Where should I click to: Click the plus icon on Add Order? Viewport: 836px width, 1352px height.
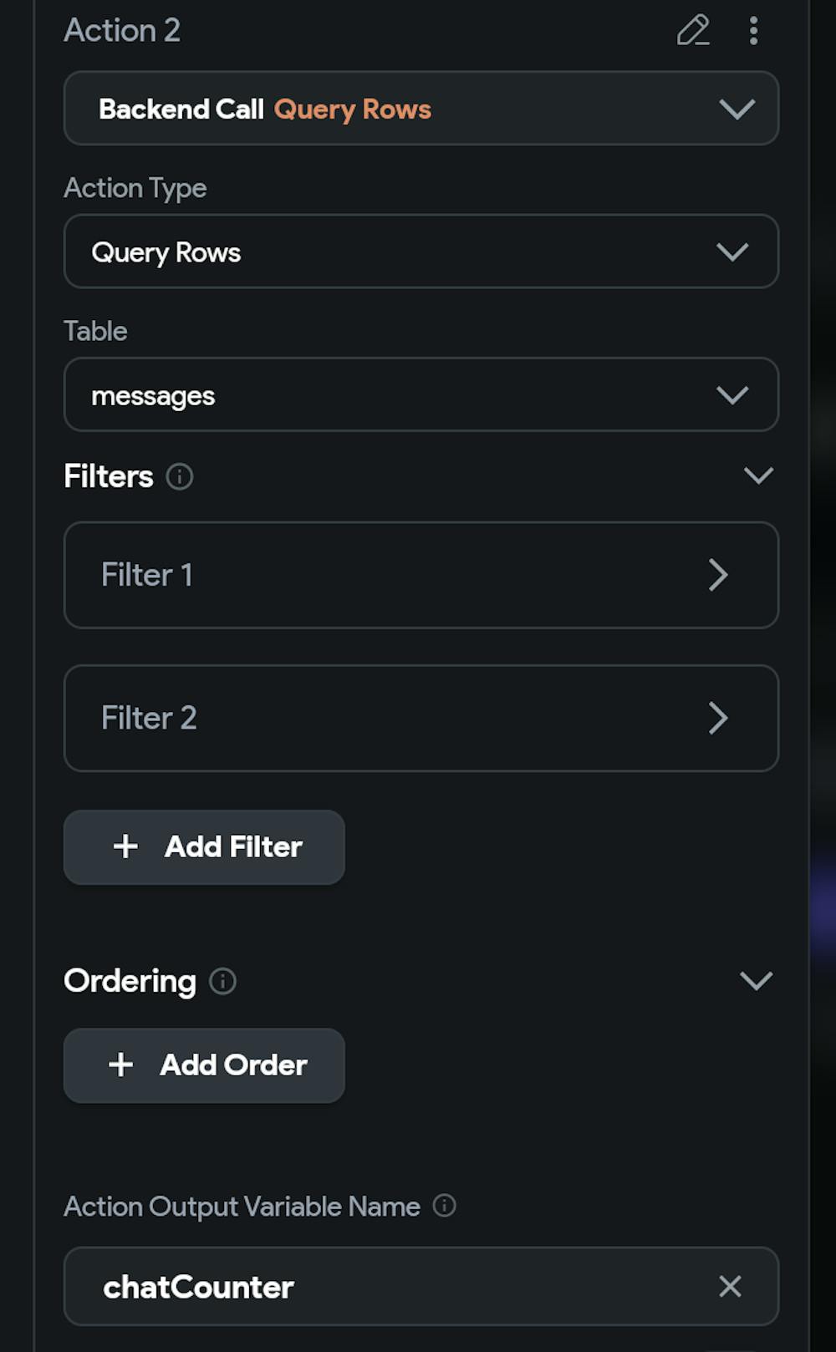click(x=120, y=1064)
